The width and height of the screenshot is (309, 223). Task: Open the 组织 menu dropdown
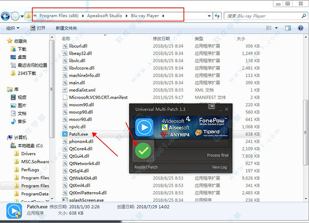coord(12,28)
